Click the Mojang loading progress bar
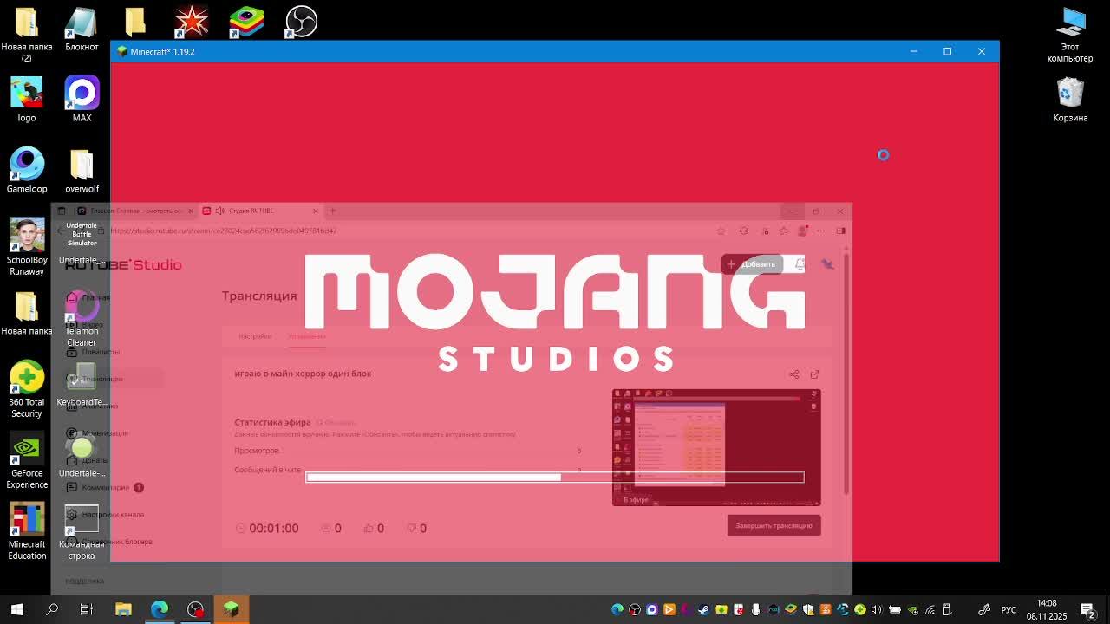This screenshot has width=1110, height=624. 555,477
